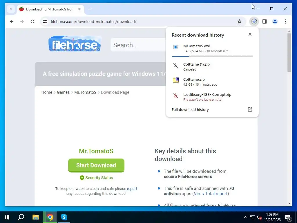Image resolution: width=297 pixels, height=223 pixels.
Task: Open the tab search dropdown arrow
Action: pyautogui.click(x=11, y=9)
